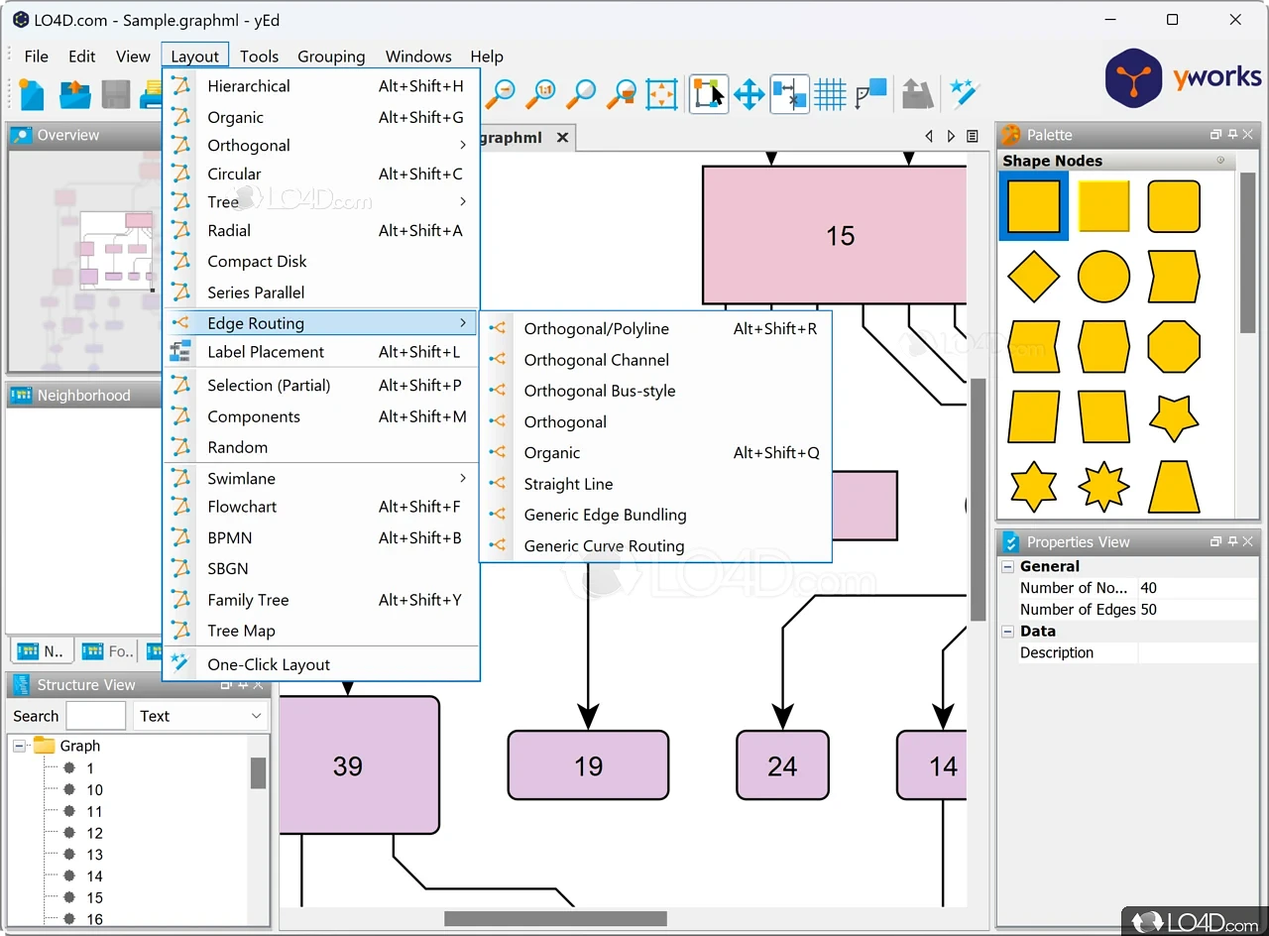
Task: Pick the octagon shape in the Palette
Action: [1174, 346]
